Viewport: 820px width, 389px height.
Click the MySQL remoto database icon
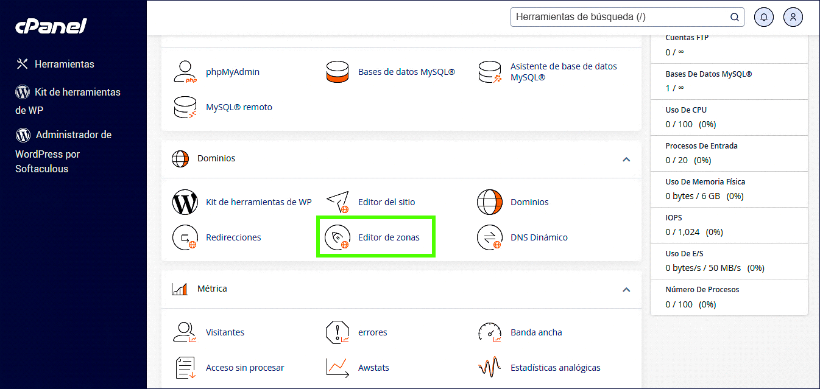point(185,107)
